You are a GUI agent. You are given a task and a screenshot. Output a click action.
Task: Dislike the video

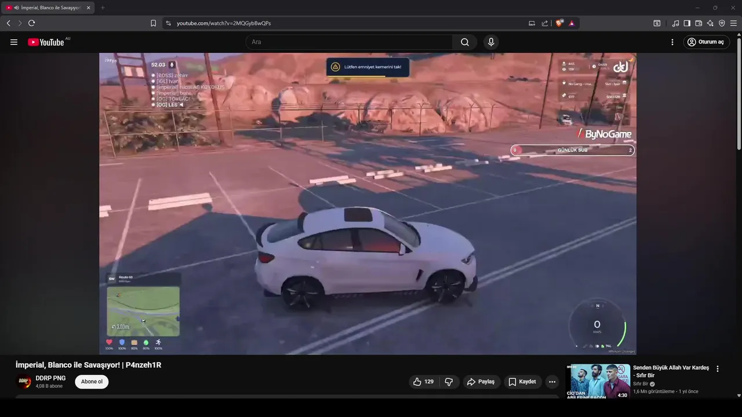449,382
